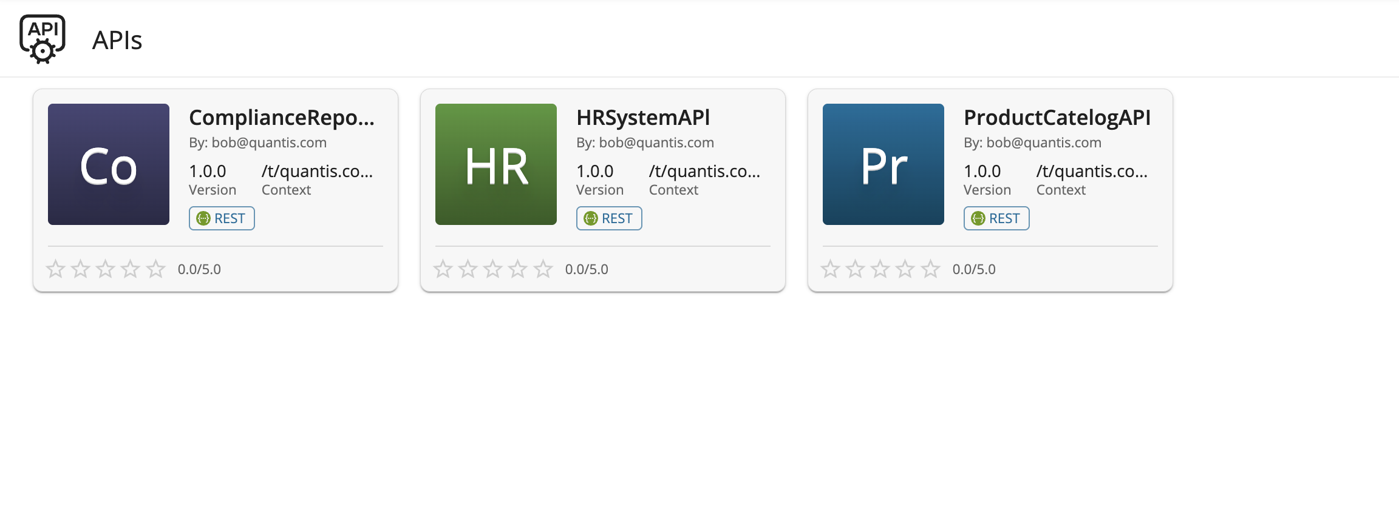This screenshot has width=1399, height=513.
Task: Select the ProductCatelogAPI title link
Action: (x=1057, y=118)
